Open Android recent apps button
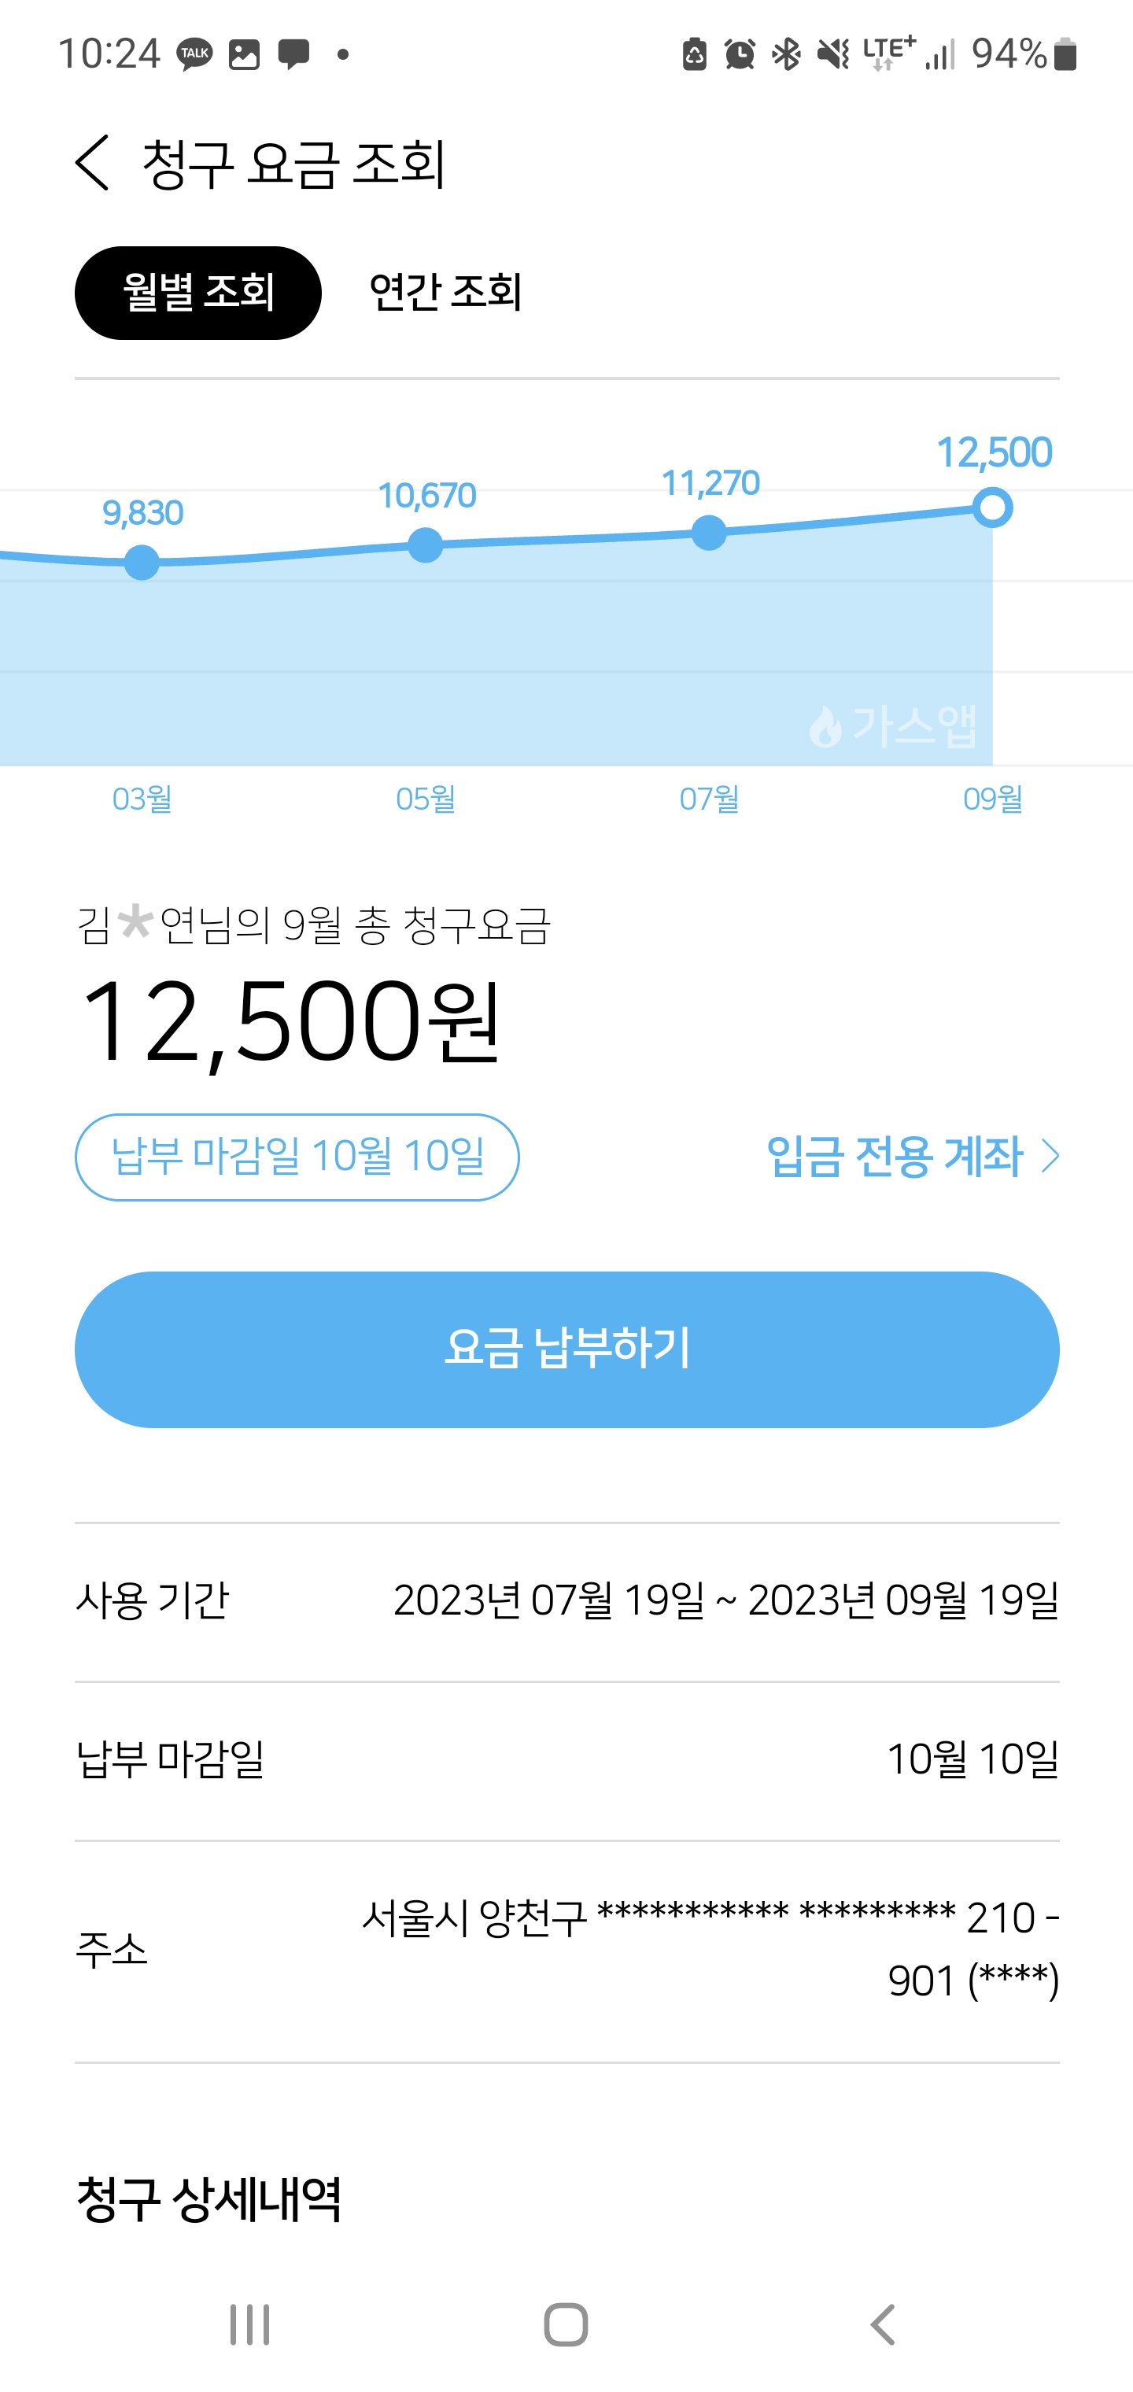Screen dimensions: 1133x2392 click(250, 2324)
